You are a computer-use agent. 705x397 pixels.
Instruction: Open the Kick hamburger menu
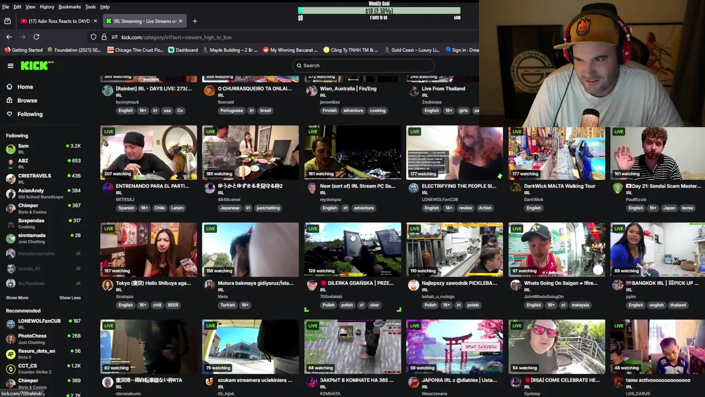[10, 66]
